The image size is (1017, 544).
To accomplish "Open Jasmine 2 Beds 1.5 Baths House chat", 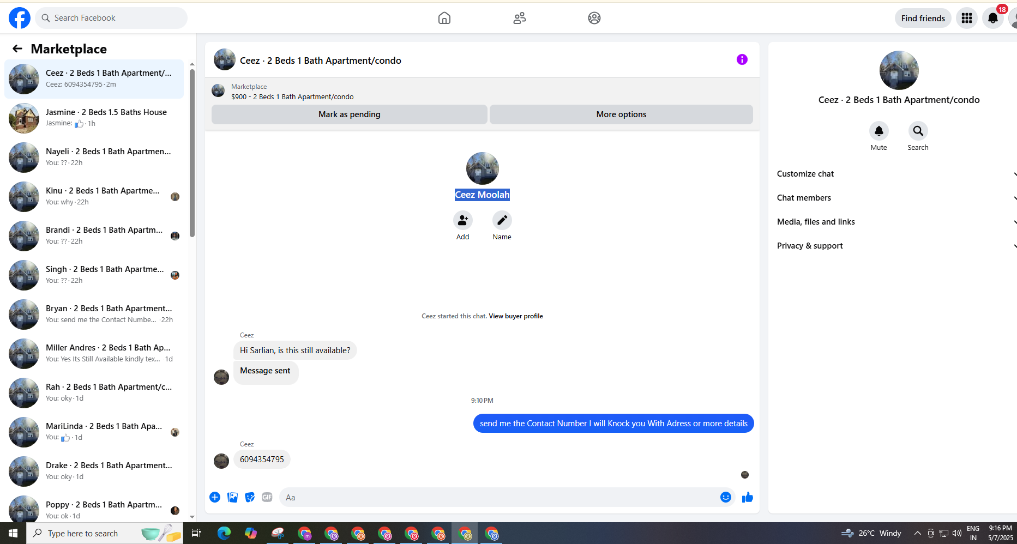I will coord(94,118).
